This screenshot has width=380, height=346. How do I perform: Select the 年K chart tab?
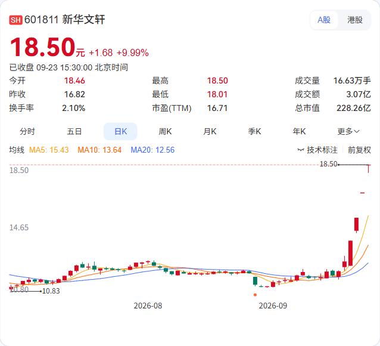pyautogui.click(x=299, y=131)
